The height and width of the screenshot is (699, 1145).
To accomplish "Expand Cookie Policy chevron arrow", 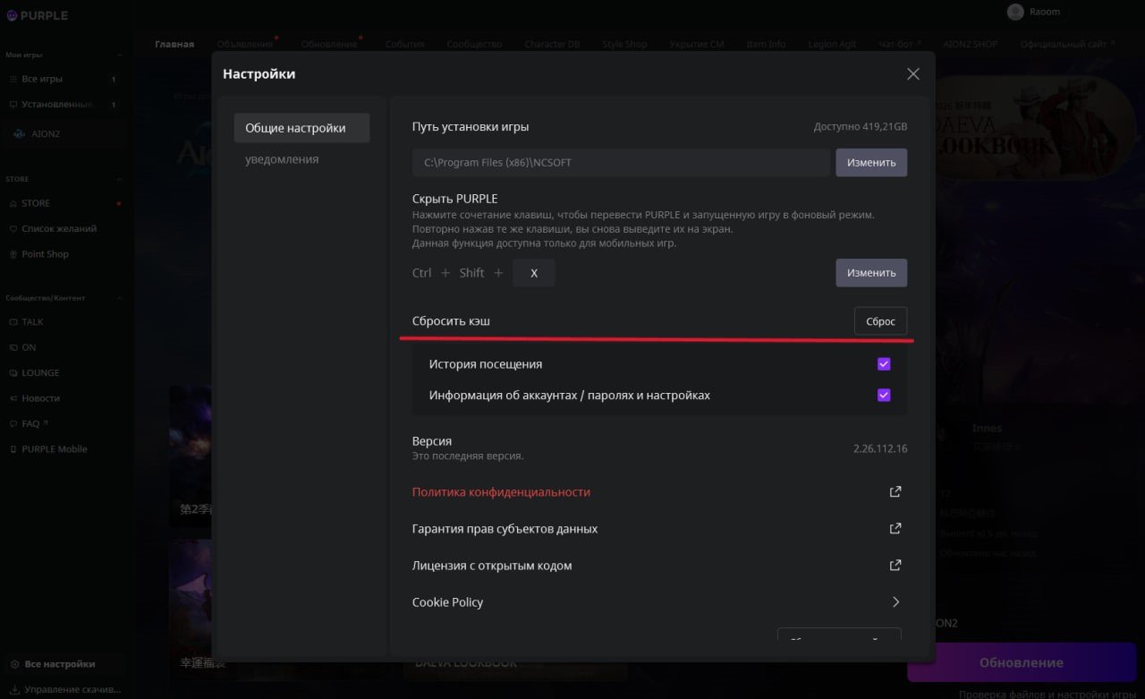I will coord(895,602).
